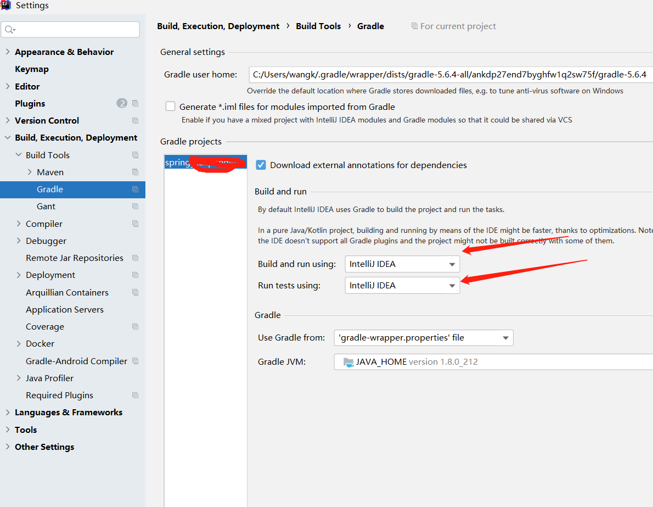Select Coverage settings item

(45, 327)
